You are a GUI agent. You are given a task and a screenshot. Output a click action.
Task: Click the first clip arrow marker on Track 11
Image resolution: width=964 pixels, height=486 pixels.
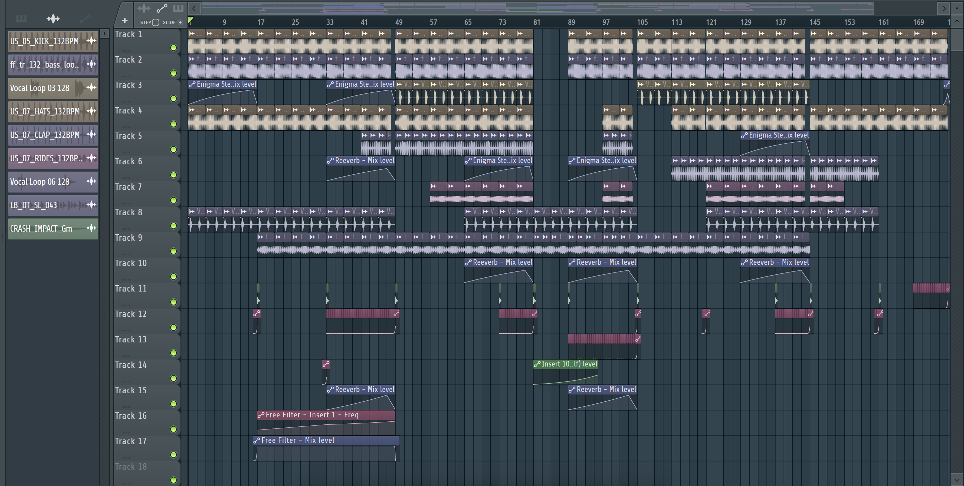point(258,301)
